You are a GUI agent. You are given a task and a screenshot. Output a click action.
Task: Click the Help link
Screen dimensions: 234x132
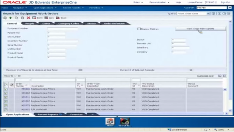point(178,2)
